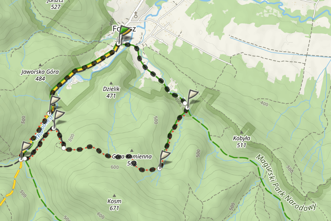Click the Kobyła 511 summit label
This screenshot has width=331, height=221.
tap(242, 142)
